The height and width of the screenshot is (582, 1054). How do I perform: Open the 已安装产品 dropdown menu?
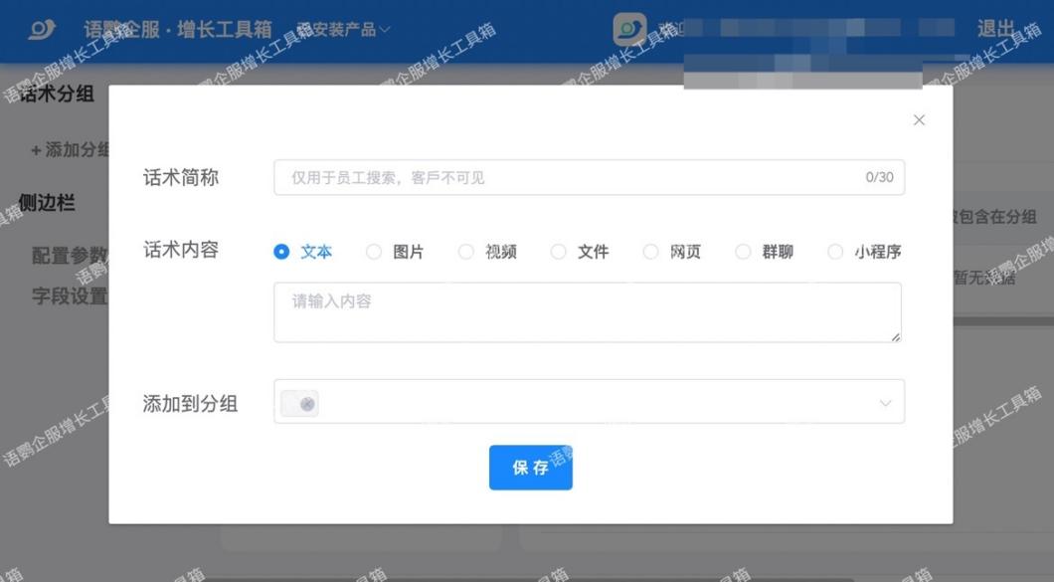pos(345,30)
